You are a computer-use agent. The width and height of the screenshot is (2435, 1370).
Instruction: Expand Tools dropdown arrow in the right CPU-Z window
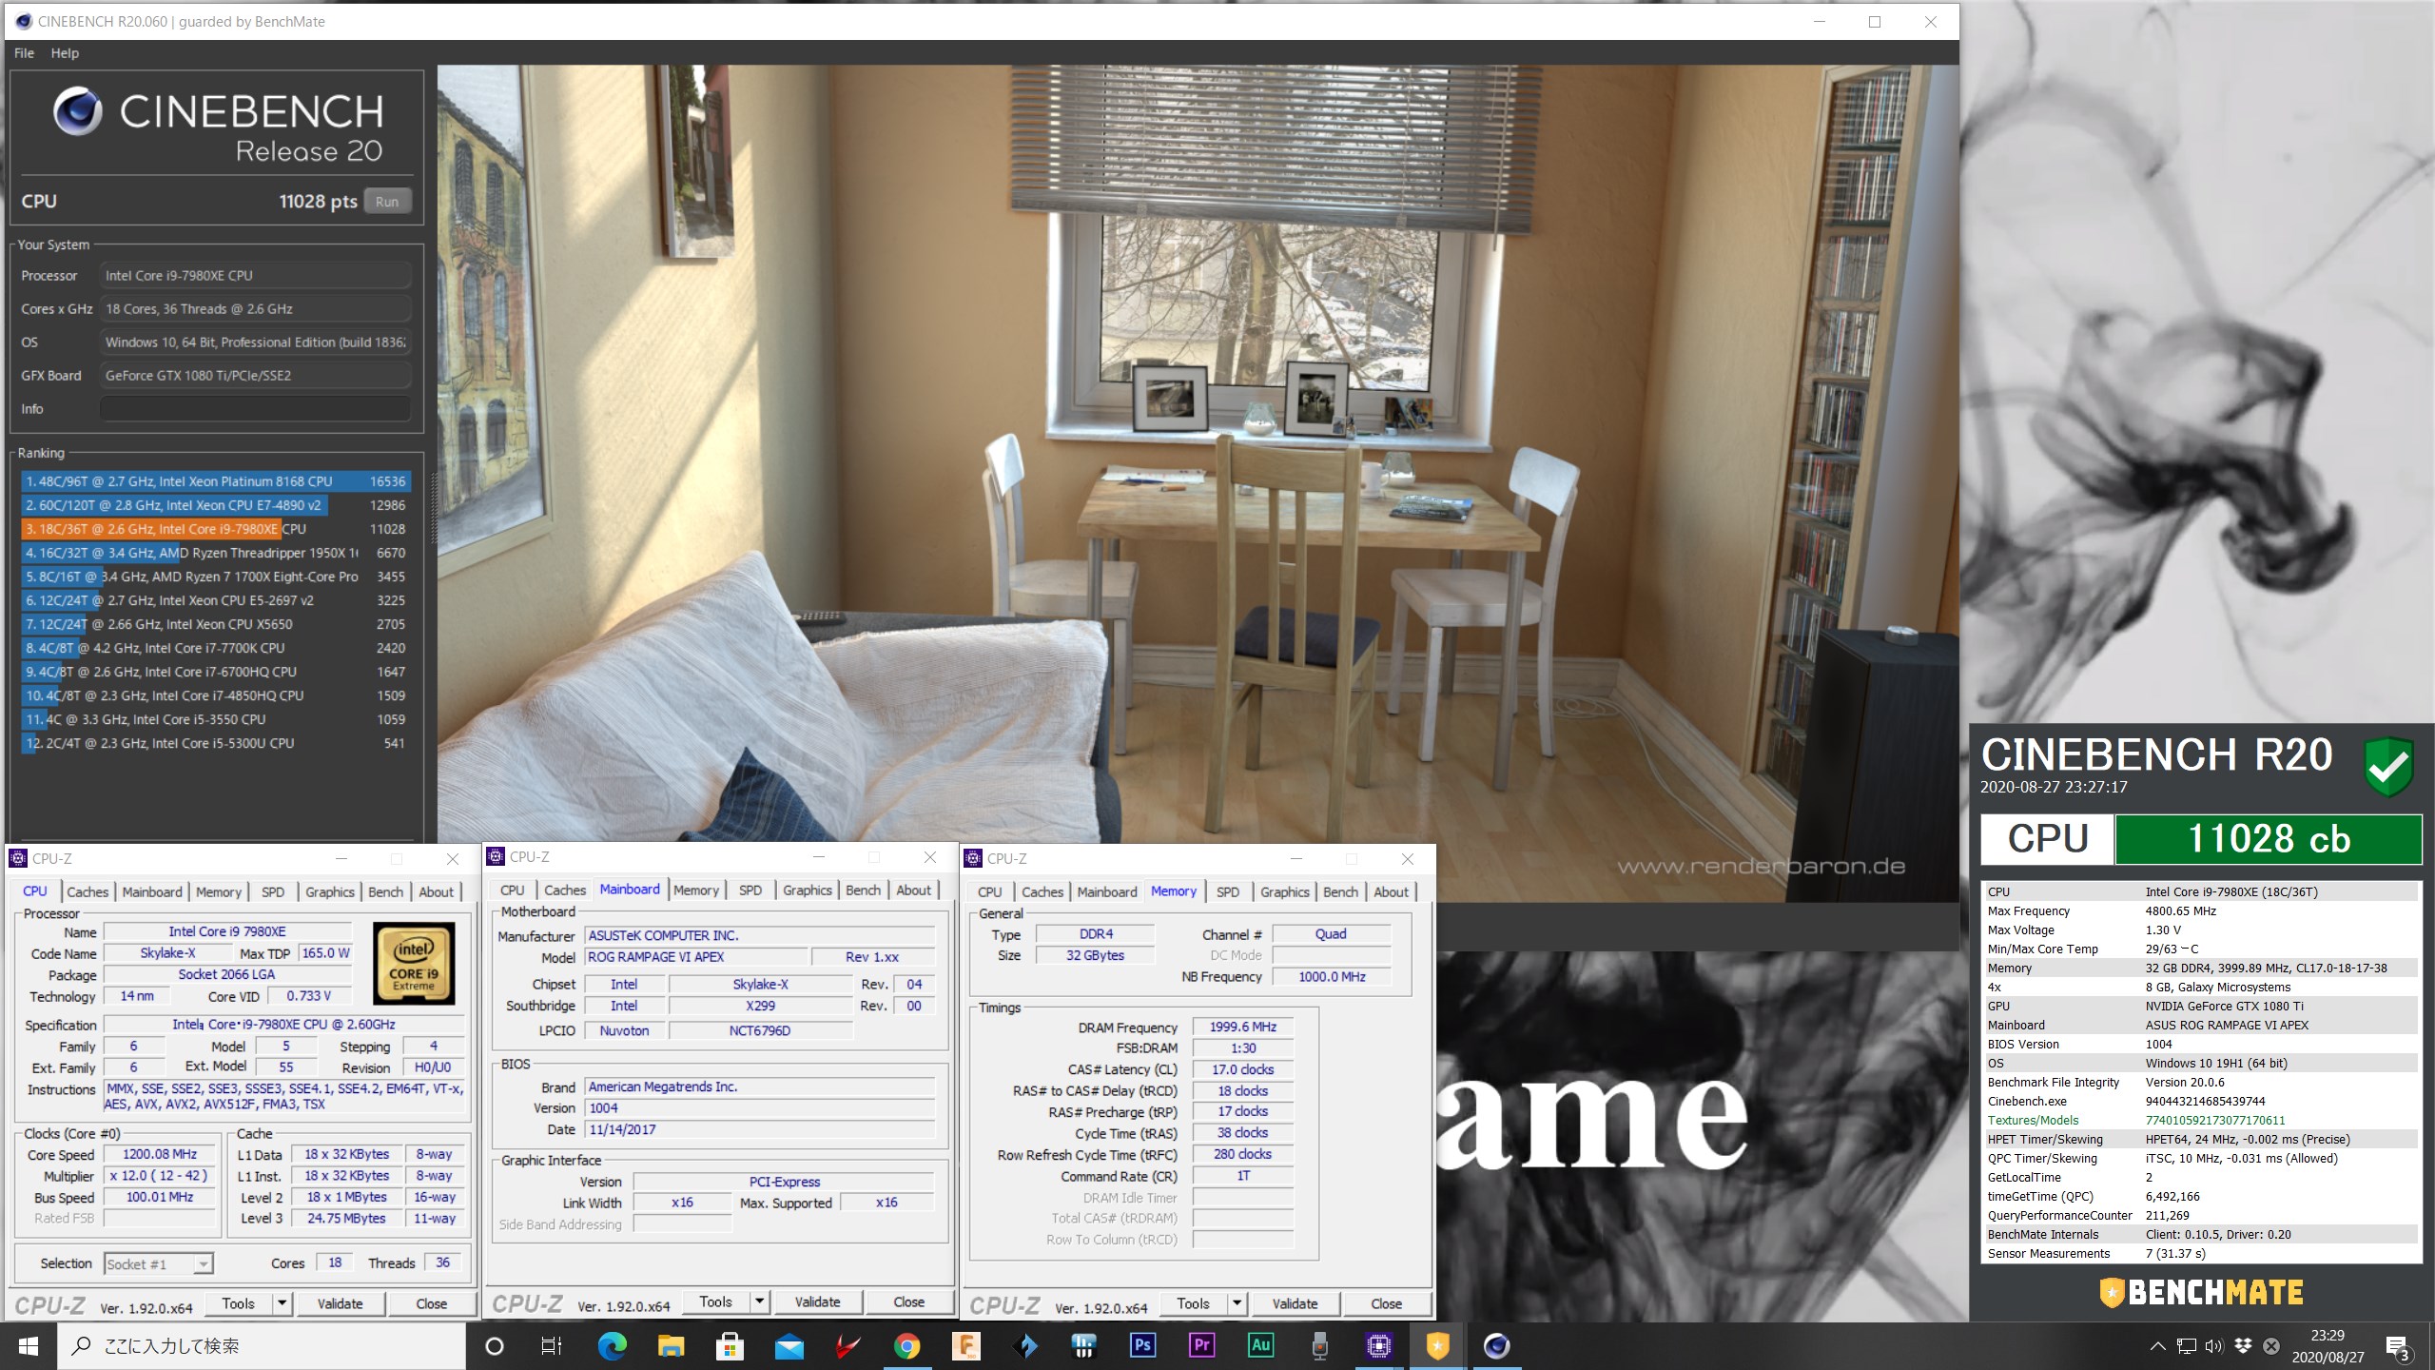pyautogui.click(x=1237, y=1303)
